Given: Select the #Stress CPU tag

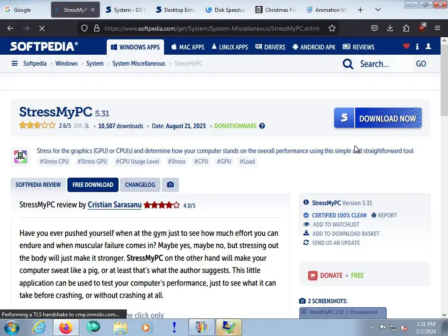Looking at the screenshot, I should tap(54, 161).
